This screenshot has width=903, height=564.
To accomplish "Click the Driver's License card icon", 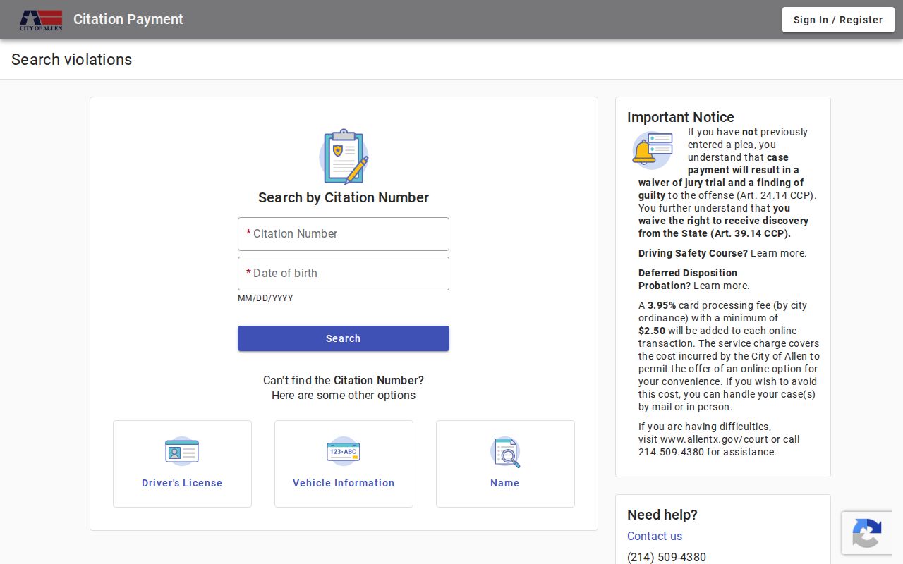I will (x=182, y=451).
